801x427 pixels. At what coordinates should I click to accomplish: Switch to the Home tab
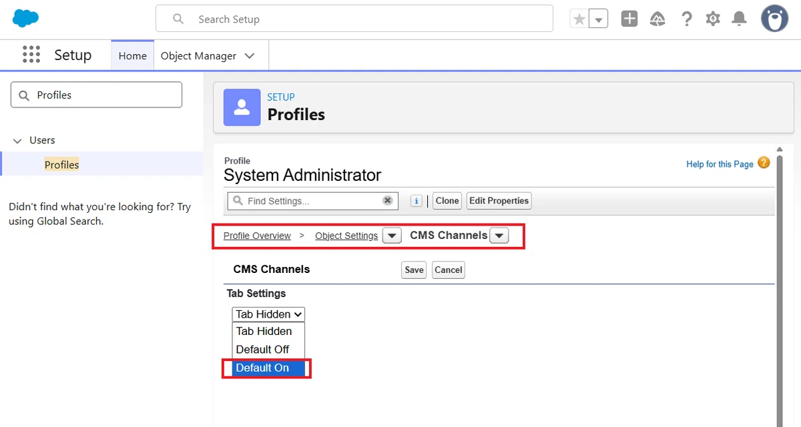(132, 56)
